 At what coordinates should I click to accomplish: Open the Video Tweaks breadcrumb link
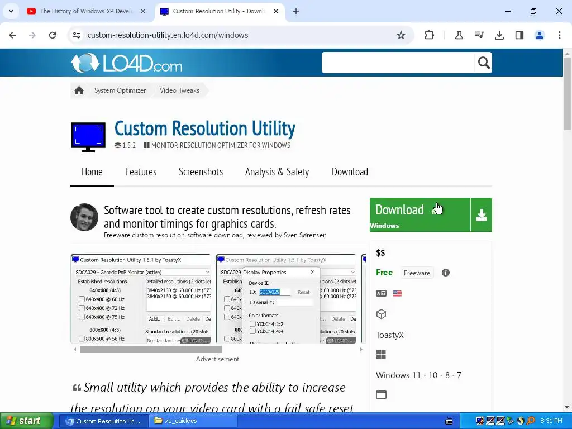pos(179,90)
